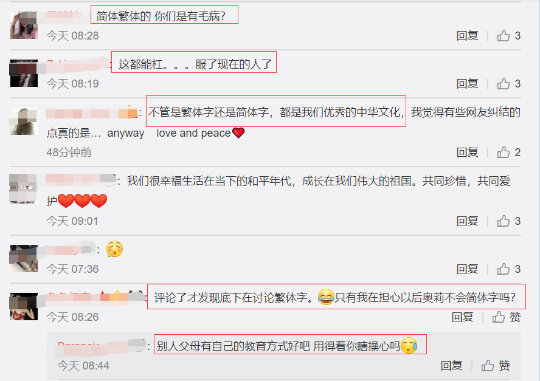Click 回复 on the 今天 07:36 comment
This screenshot has height=381, width=540.
click(468, 269)
